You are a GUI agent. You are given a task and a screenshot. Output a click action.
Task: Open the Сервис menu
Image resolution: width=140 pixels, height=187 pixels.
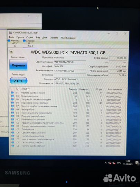pos(30,37)
